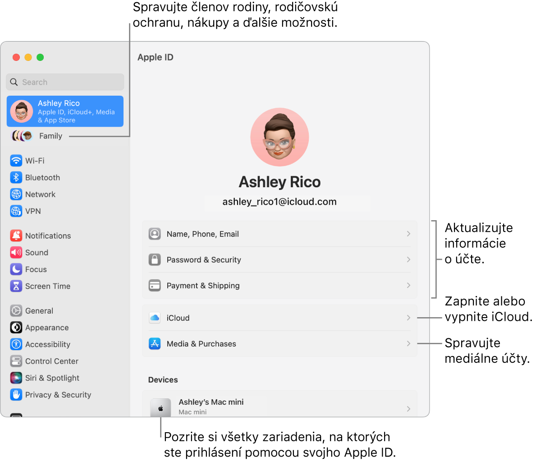Select the Sound speaker icon
Image resolution: width=536 pixels, height=462 pixels.
click(x=16, y=252)
